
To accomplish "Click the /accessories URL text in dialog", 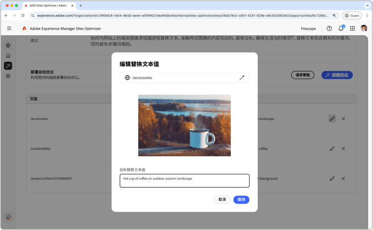I will click(142, 78).
